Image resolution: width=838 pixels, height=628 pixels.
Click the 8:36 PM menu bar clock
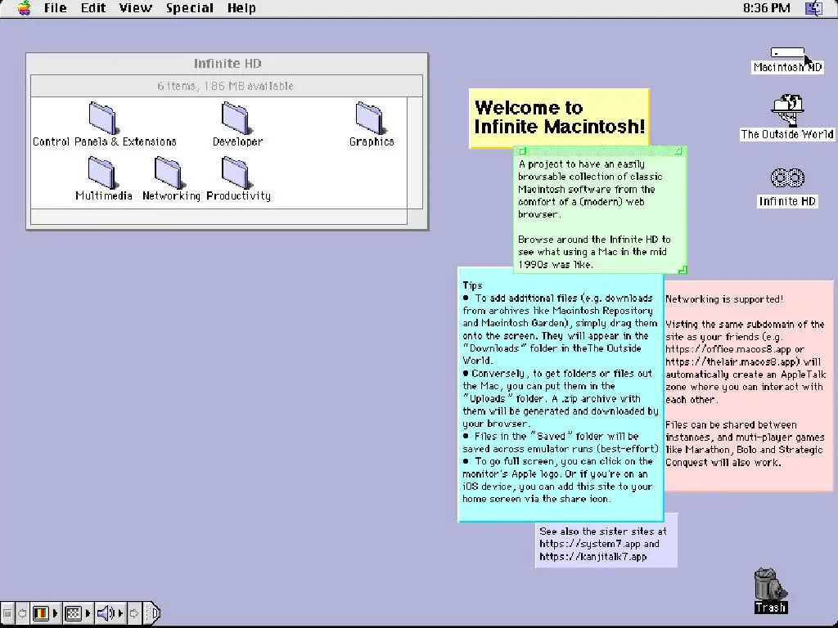(x=766, y=8)
